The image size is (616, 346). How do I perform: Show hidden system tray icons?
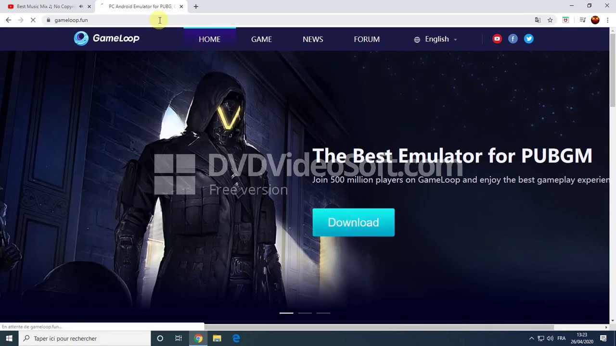click(531, 338)
